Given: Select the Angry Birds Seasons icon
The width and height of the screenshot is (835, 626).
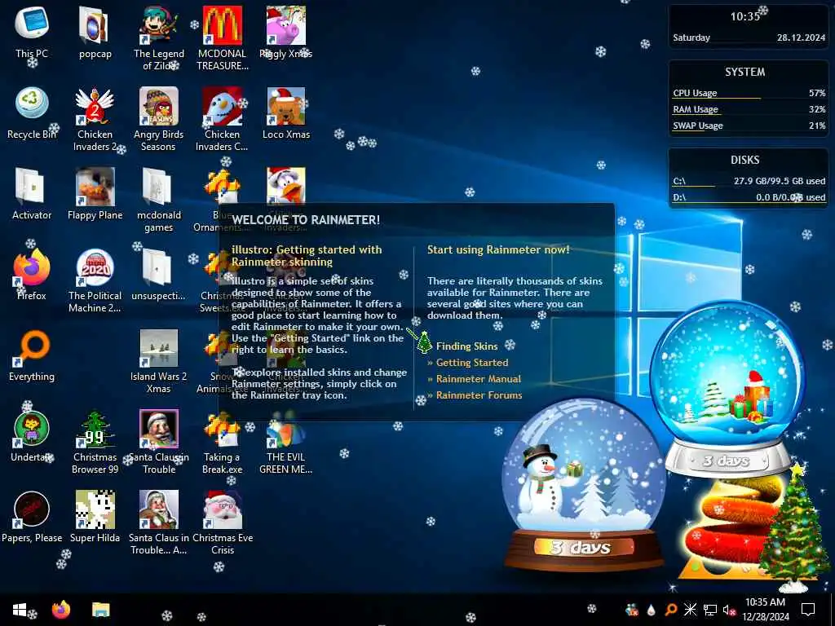Looking at the screenshot, I should (x=159, y=119).
